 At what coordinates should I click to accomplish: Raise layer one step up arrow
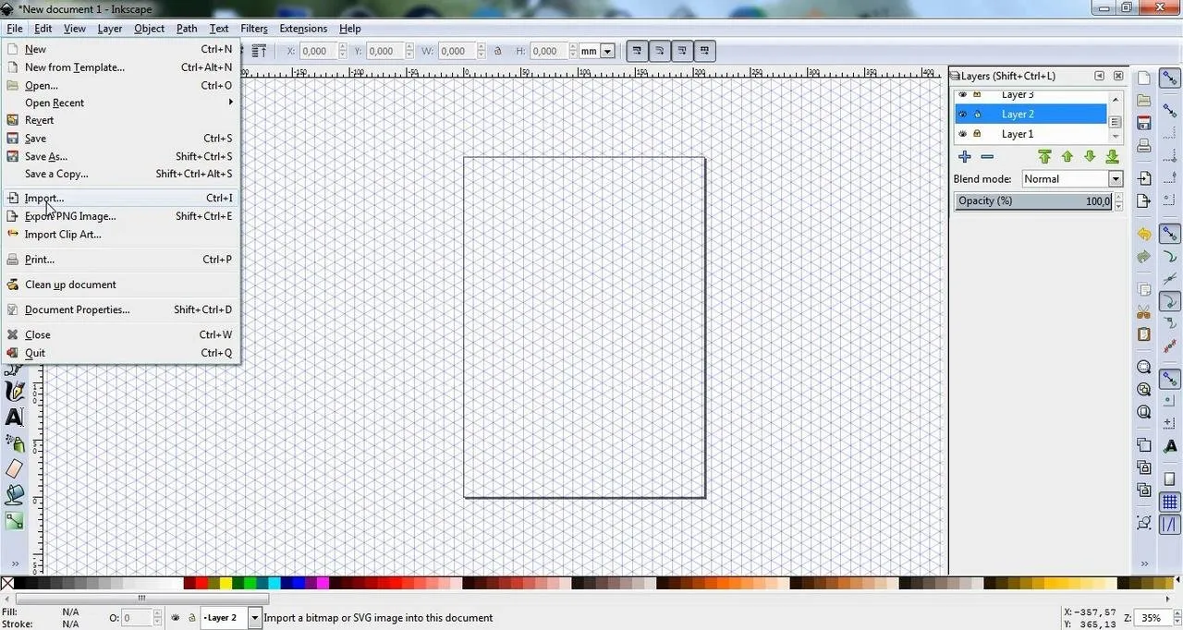1067,157
